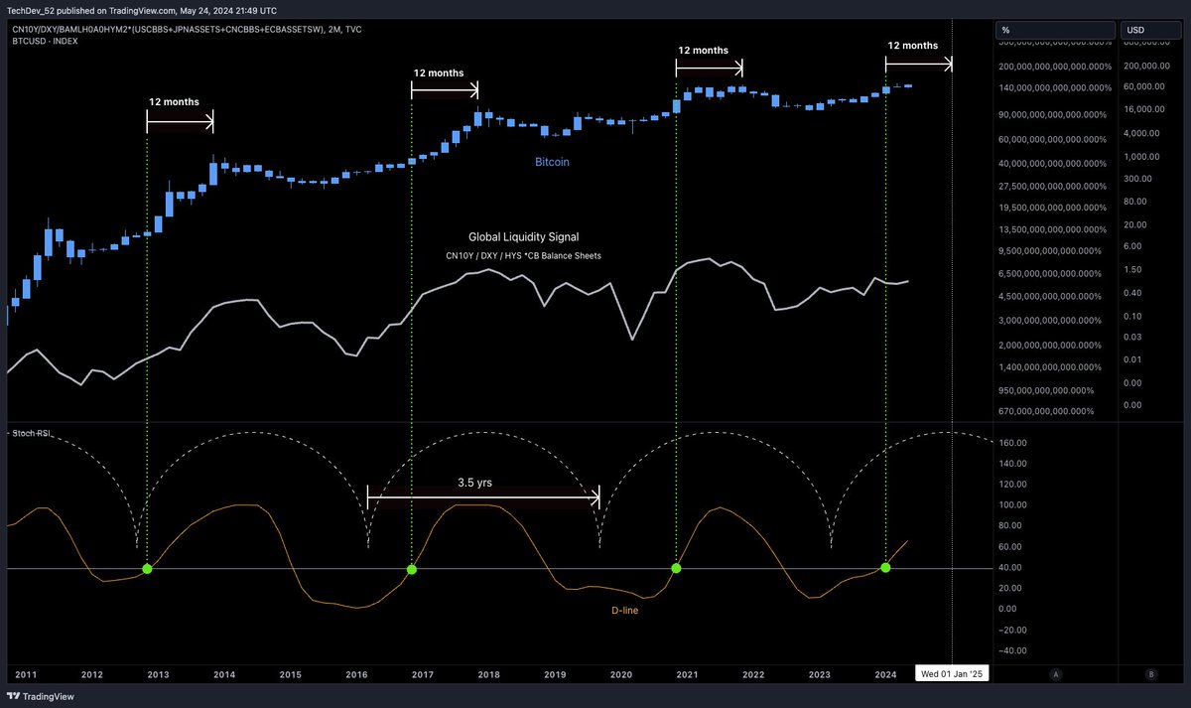
Task: Click the 140,000,000,000,000.000% scale value
Action: pos(1054,88)
